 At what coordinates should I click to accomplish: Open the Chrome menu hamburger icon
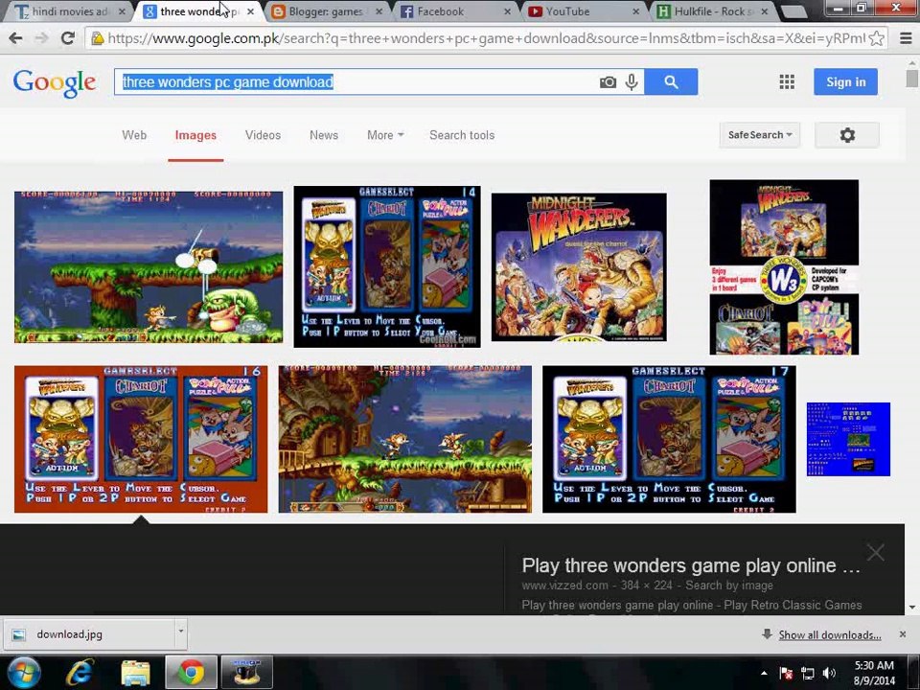coord(906,38)
